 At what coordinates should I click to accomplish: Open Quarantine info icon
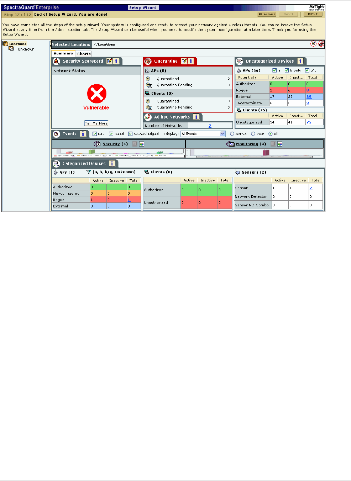(x=191, y=61)
